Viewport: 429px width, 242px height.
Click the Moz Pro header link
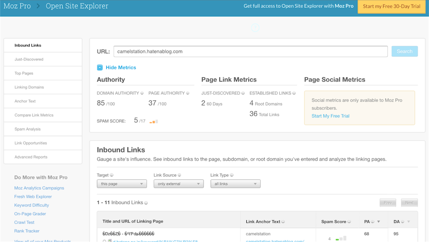[x=17, y=6]
